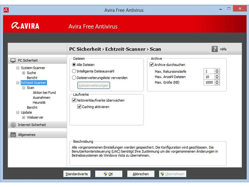The height and width of the screenshot is (187, 249).
Task: Open help via the question mark icon
Action: tap(214, 49)
